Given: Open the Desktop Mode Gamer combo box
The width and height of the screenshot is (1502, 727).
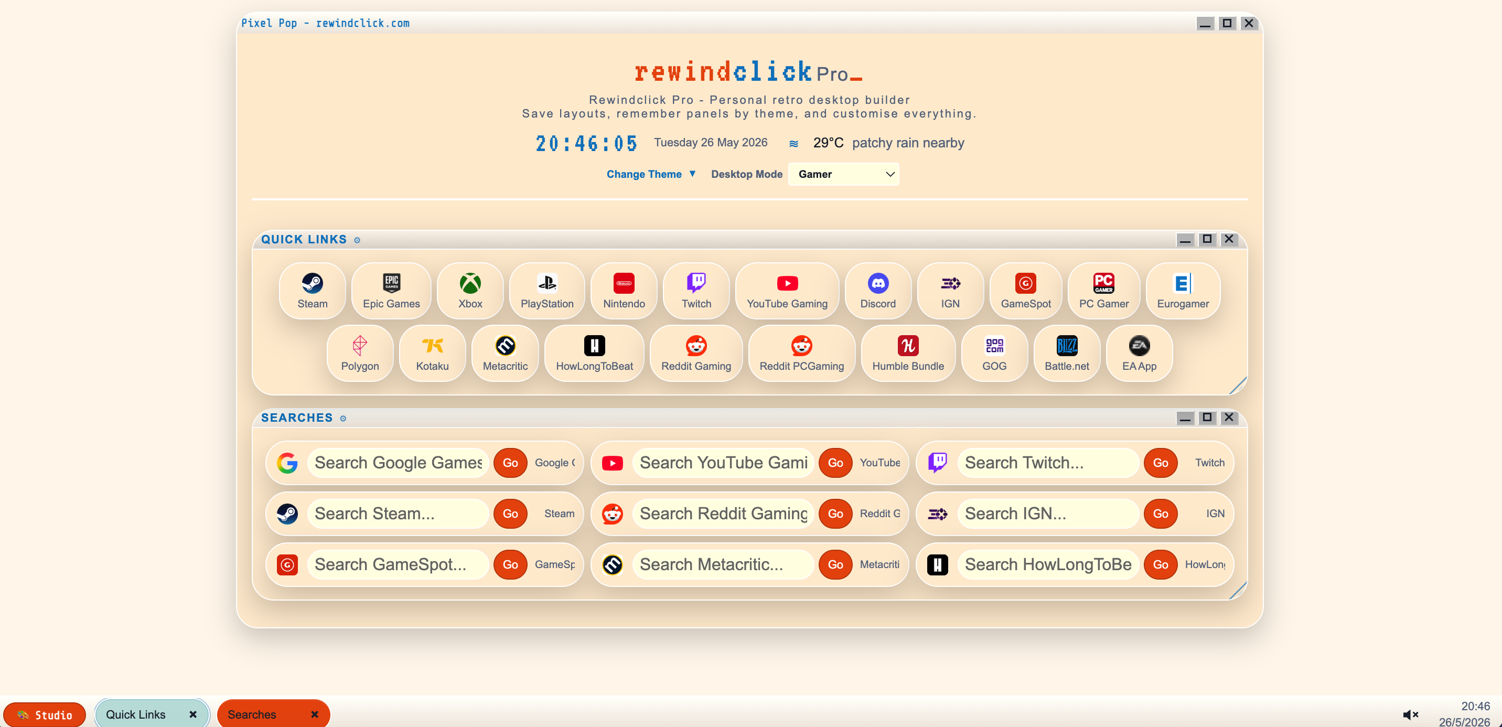Looking at the screenshot, I should [843, 174].
